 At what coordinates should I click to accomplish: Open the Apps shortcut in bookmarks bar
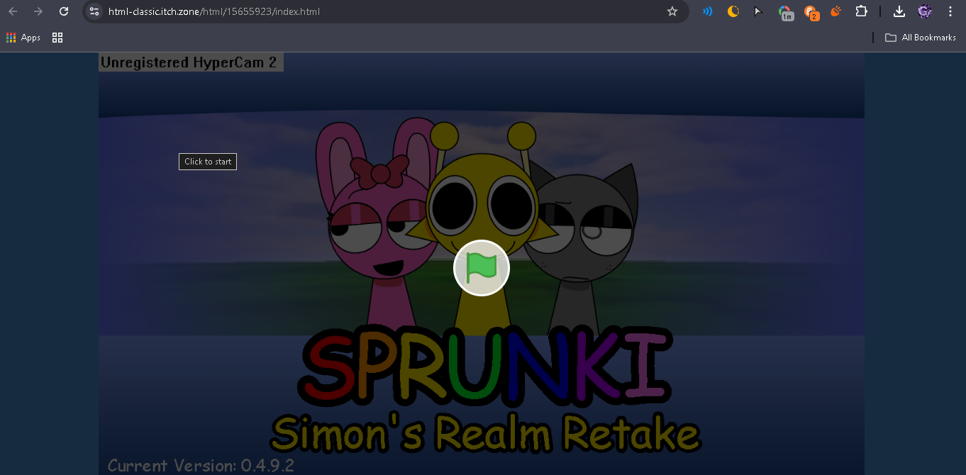point(23,38)
